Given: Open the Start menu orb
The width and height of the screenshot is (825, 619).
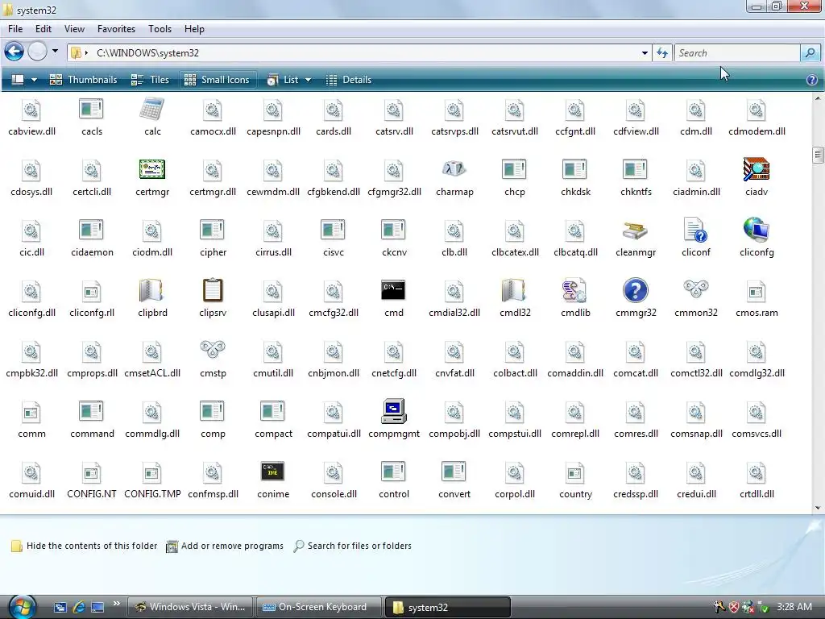Looking at the screenshot, I should [x=21, y=606].
